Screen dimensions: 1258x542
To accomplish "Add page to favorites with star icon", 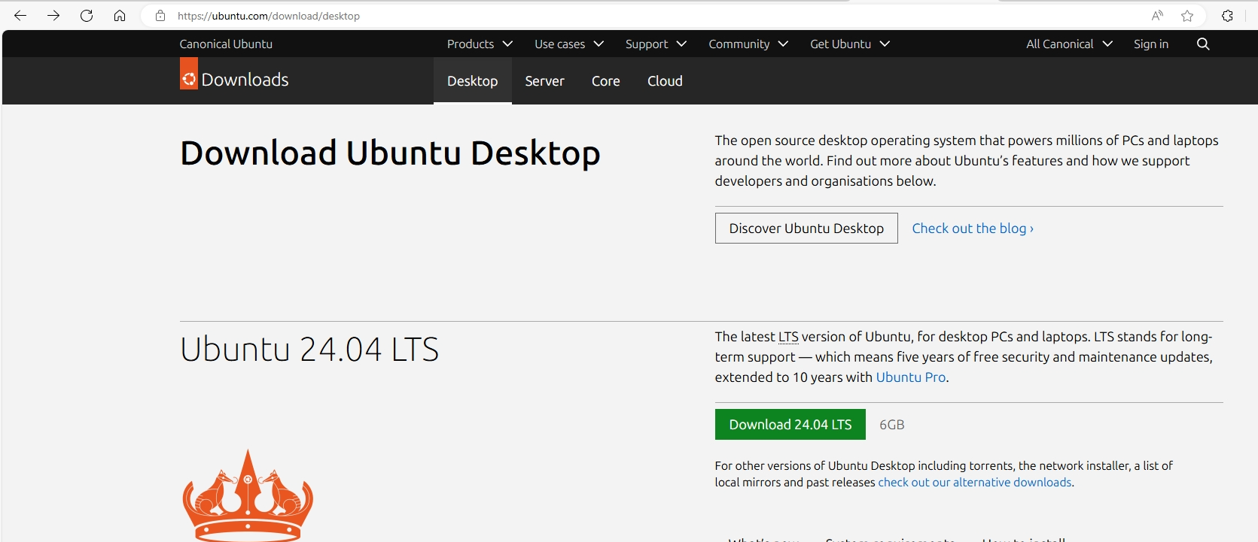I will (1187, 16).
